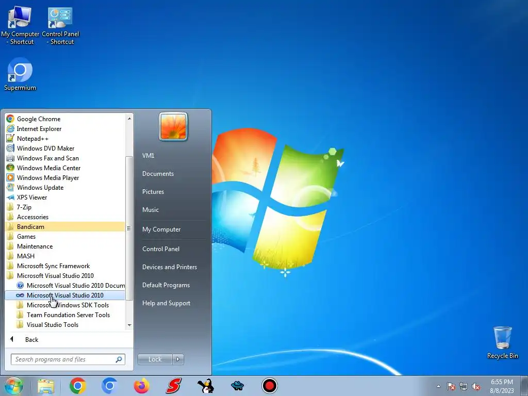Click the Action Center flag tray icon
This screenshot has height=396, width=528.
[451, 386]
